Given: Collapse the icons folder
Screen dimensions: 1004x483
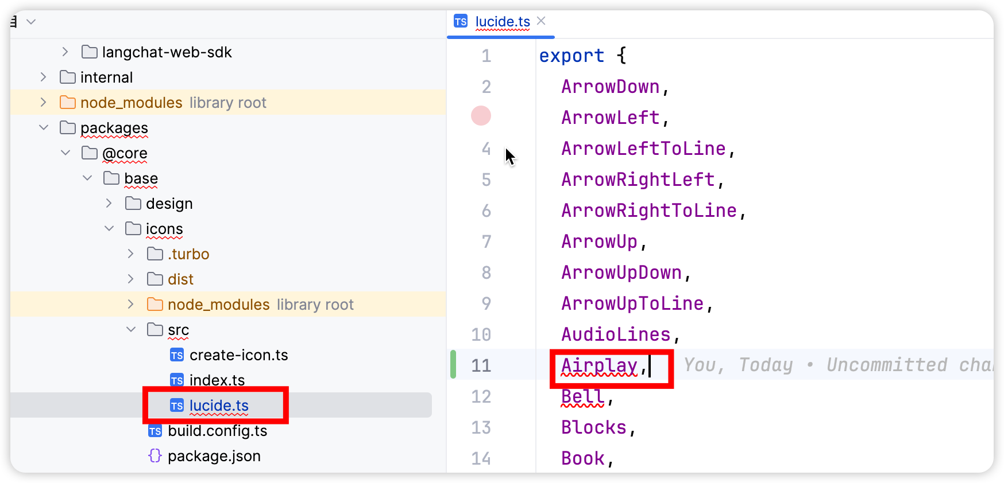Looking at the screenshot, I should click(109, 229).
